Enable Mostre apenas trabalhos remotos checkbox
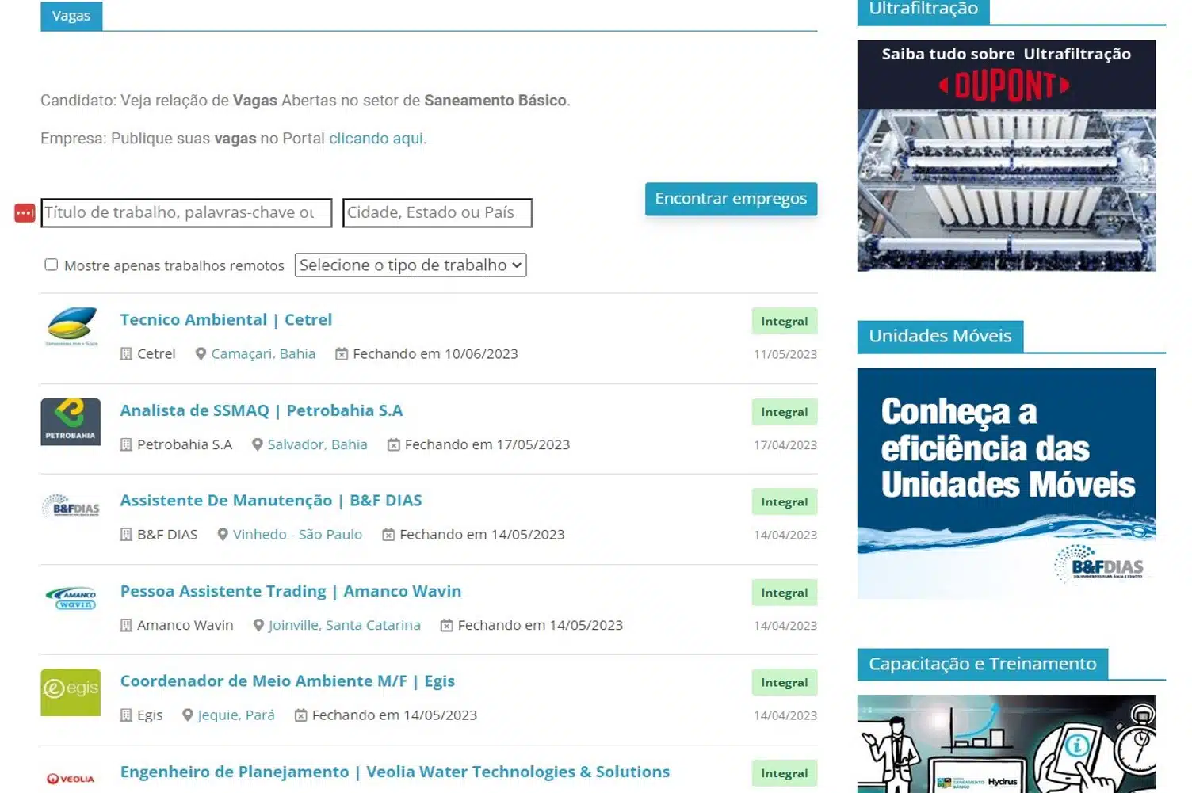The width and height of the screenshot is (1192, 793). click(x=52, y=265)
